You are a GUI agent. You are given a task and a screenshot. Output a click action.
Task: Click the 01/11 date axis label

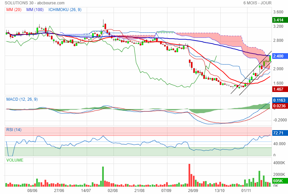pos(246,191)
